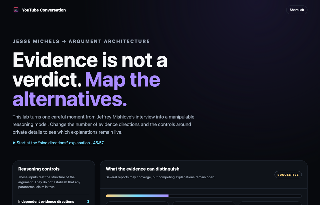This screenshot has height=205, width=320.
Task: Click the Map the alternatives purple headline
Action: point(86,89)
